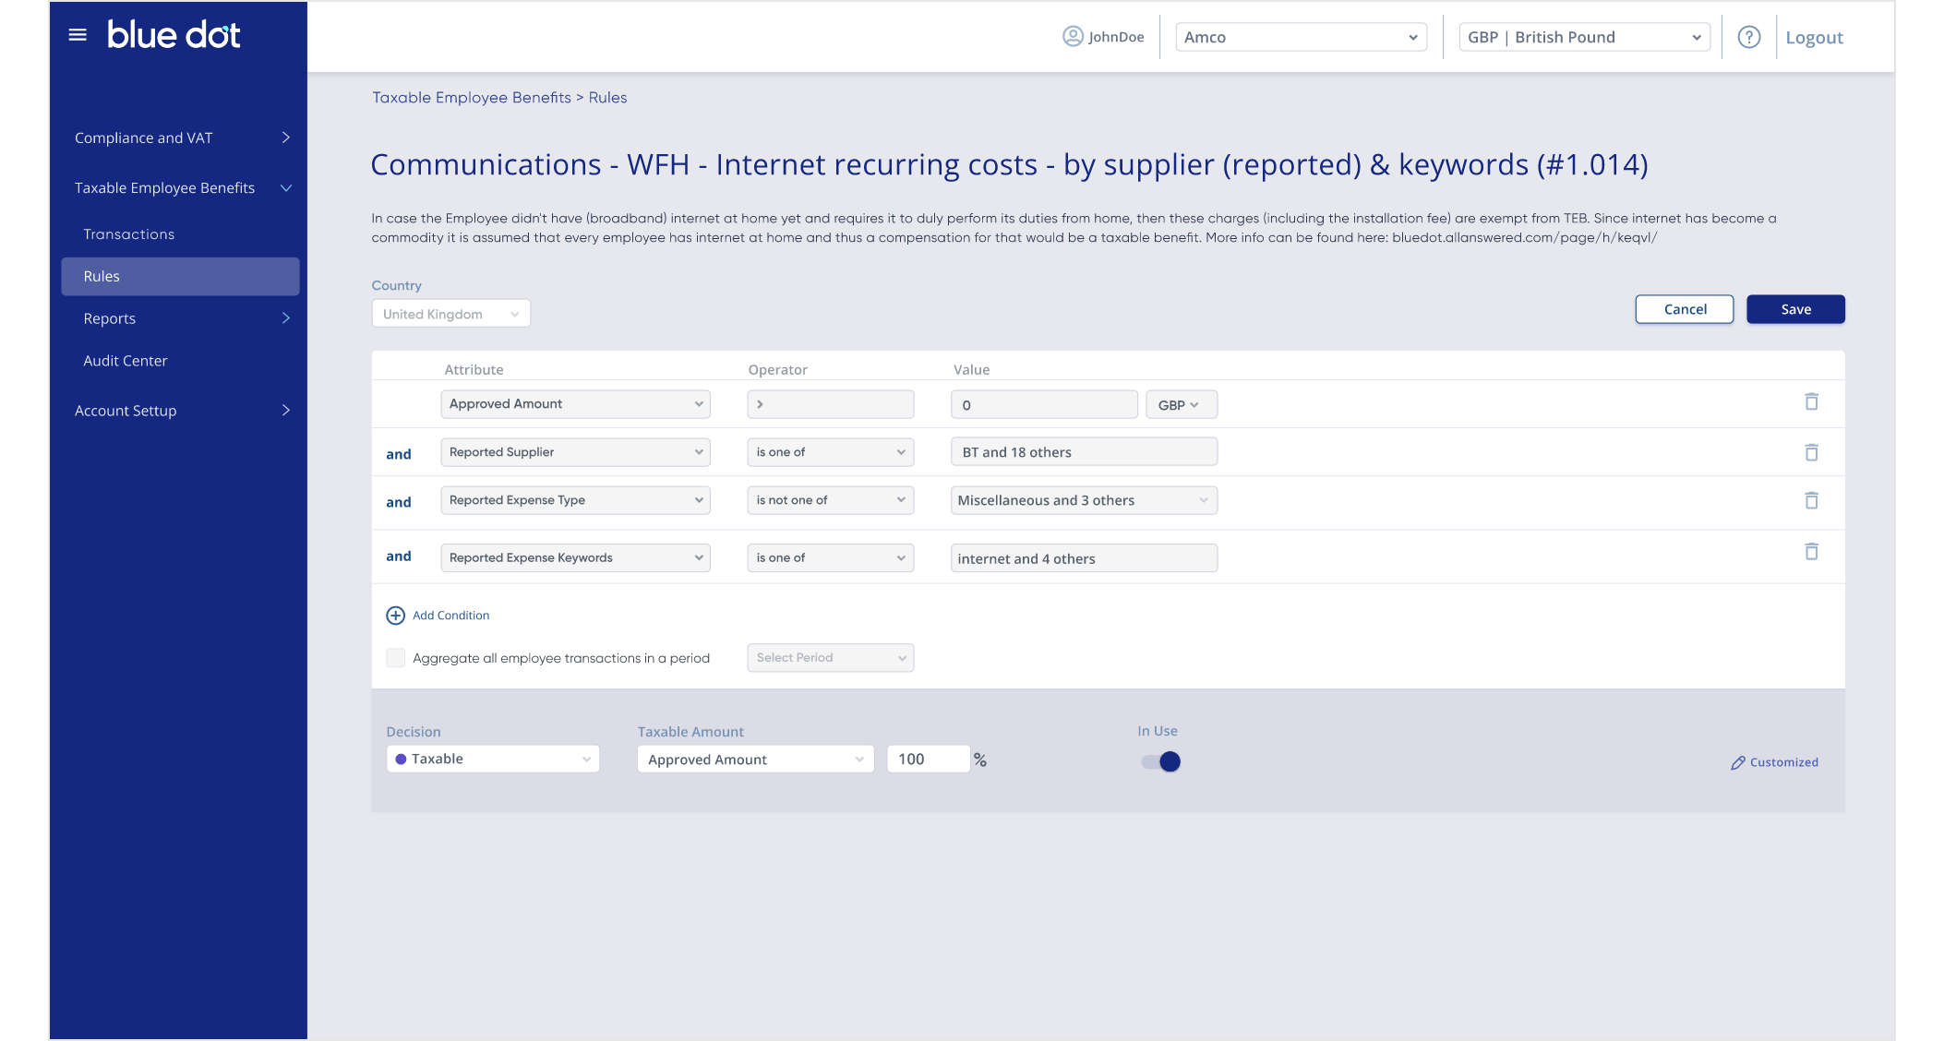Disable the In Use toggle
The width and height of the screenshot is (1944, 1041).
coord(1159,761)
